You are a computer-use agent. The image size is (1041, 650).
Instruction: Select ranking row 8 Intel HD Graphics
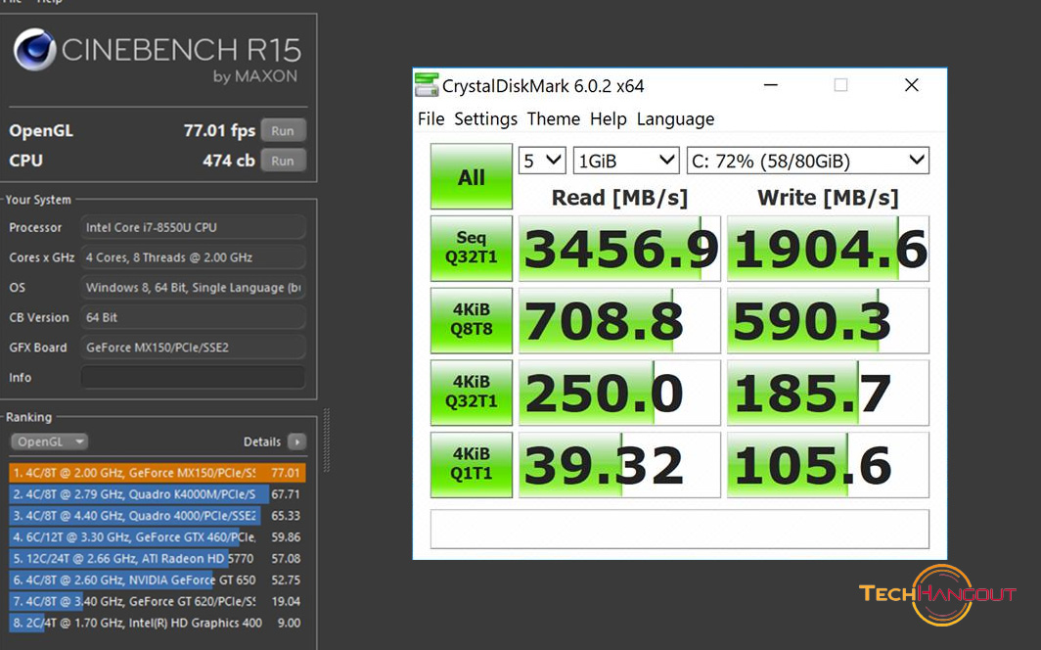coord(158,623)
